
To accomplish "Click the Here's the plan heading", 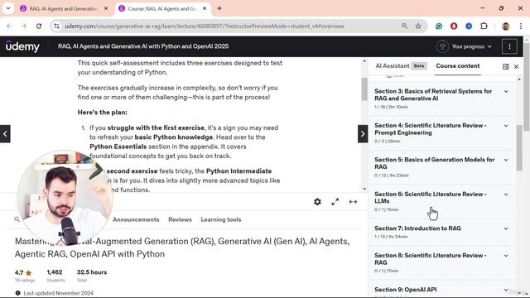I will [x=103, y=113].
